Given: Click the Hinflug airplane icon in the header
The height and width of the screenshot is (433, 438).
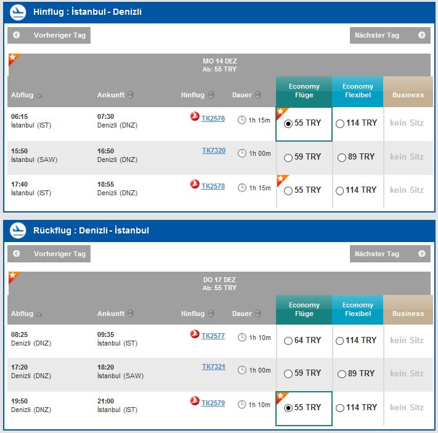Looking at the screenshot, I should [x=18, y=12].
